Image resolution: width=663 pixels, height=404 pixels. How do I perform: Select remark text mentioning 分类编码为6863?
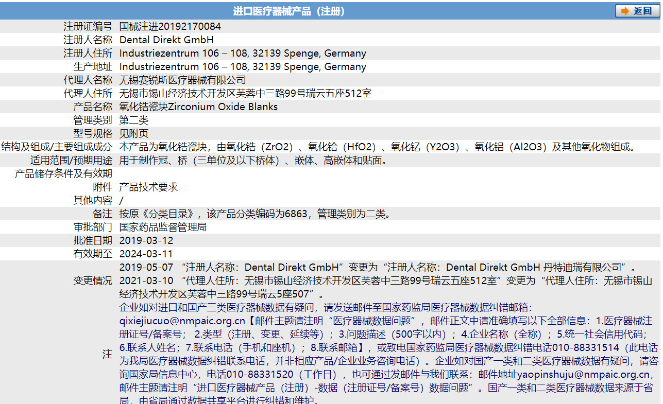pyautogui.click(x=255, y=214)
